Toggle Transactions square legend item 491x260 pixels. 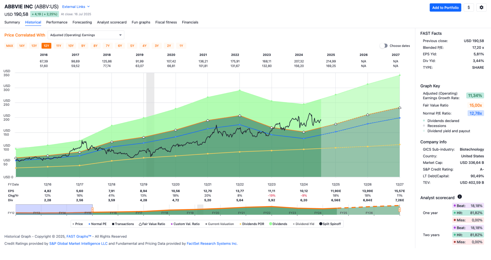(123, 224)
